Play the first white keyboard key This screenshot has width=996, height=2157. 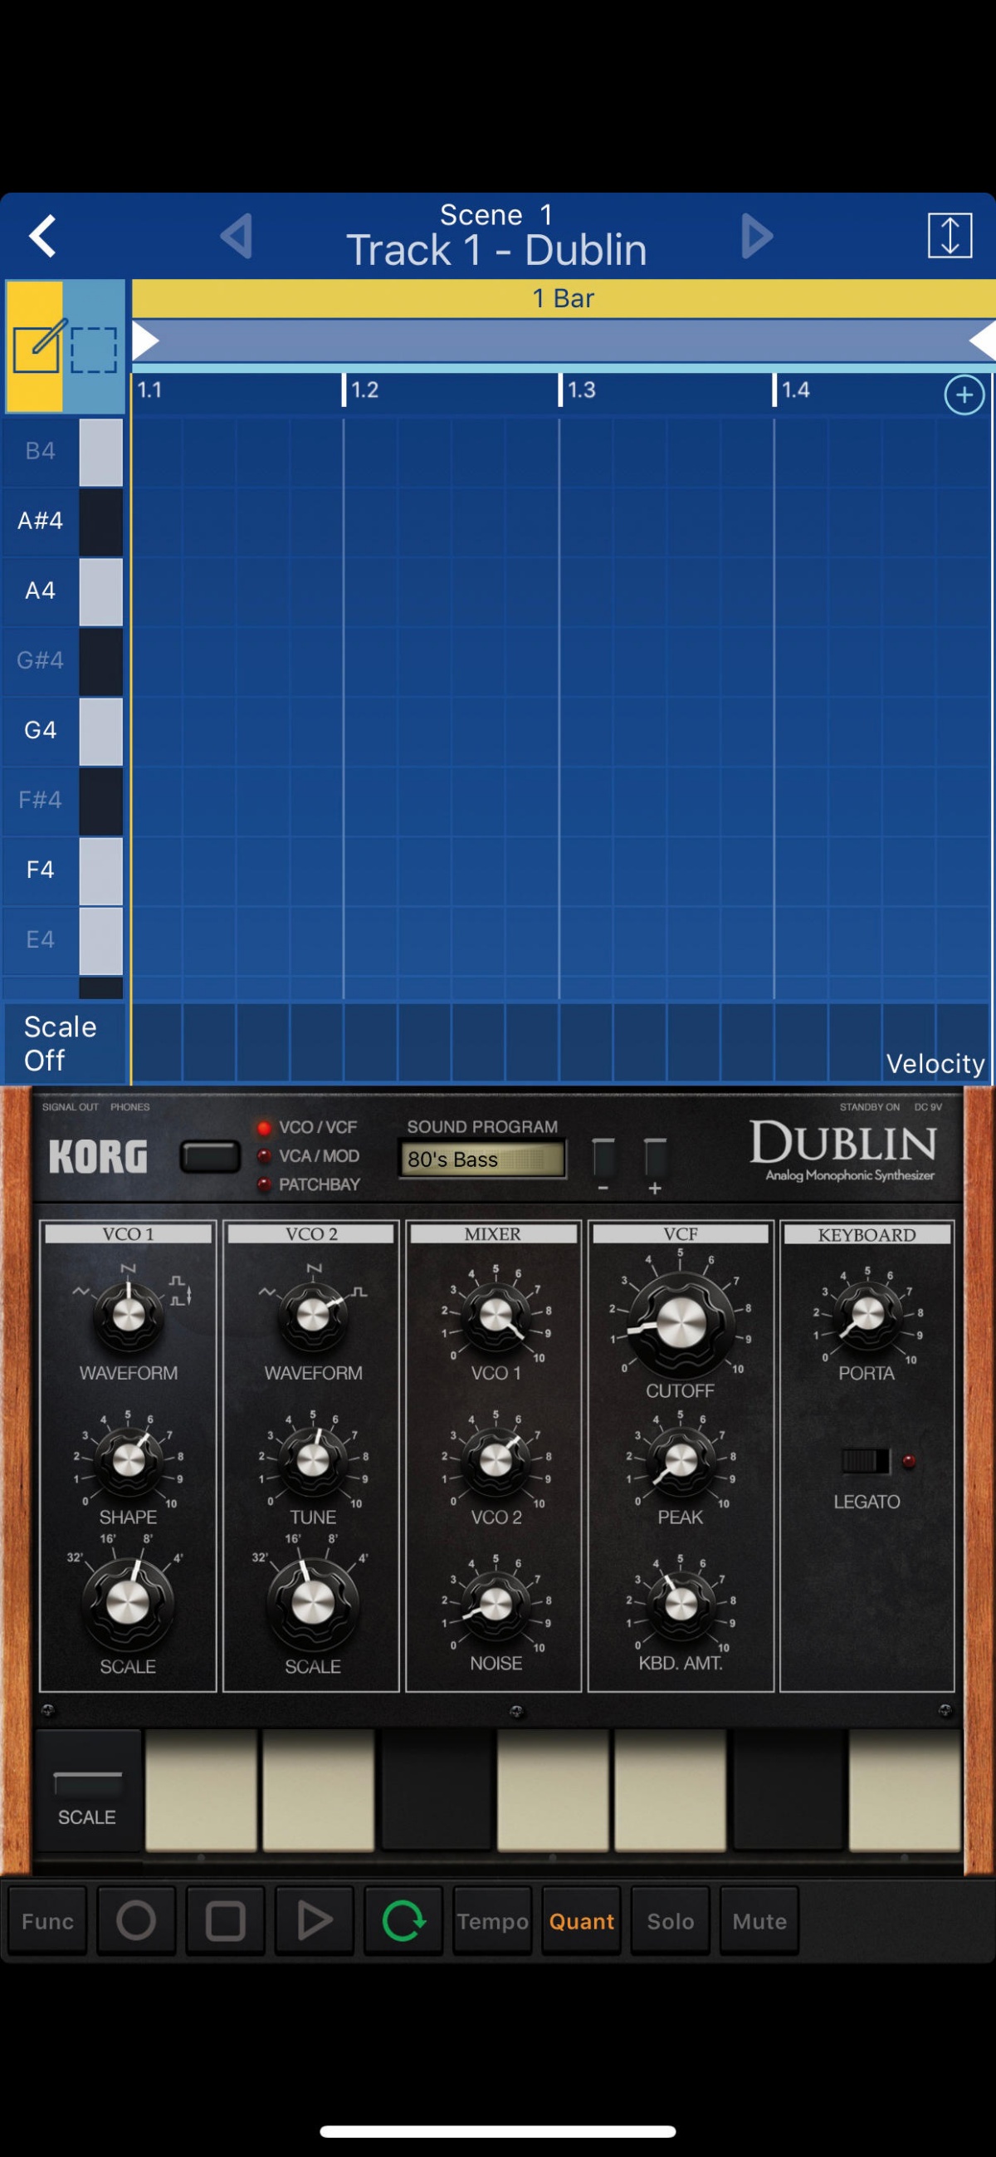coord(201,1789)
